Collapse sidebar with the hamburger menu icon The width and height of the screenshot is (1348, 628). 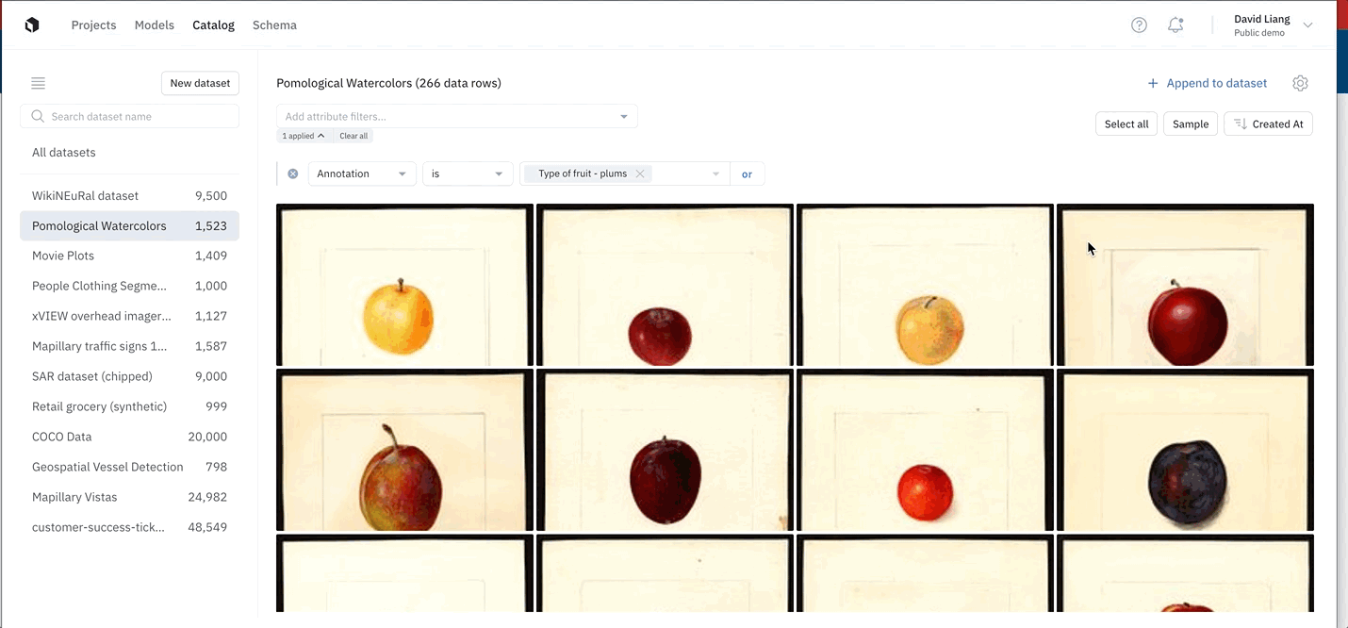coord(38,83)
